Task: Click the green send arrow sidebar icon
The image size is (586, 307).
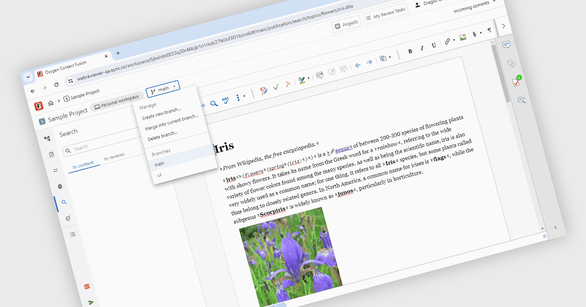Action: pyautogui.click(x=91, y=303)
